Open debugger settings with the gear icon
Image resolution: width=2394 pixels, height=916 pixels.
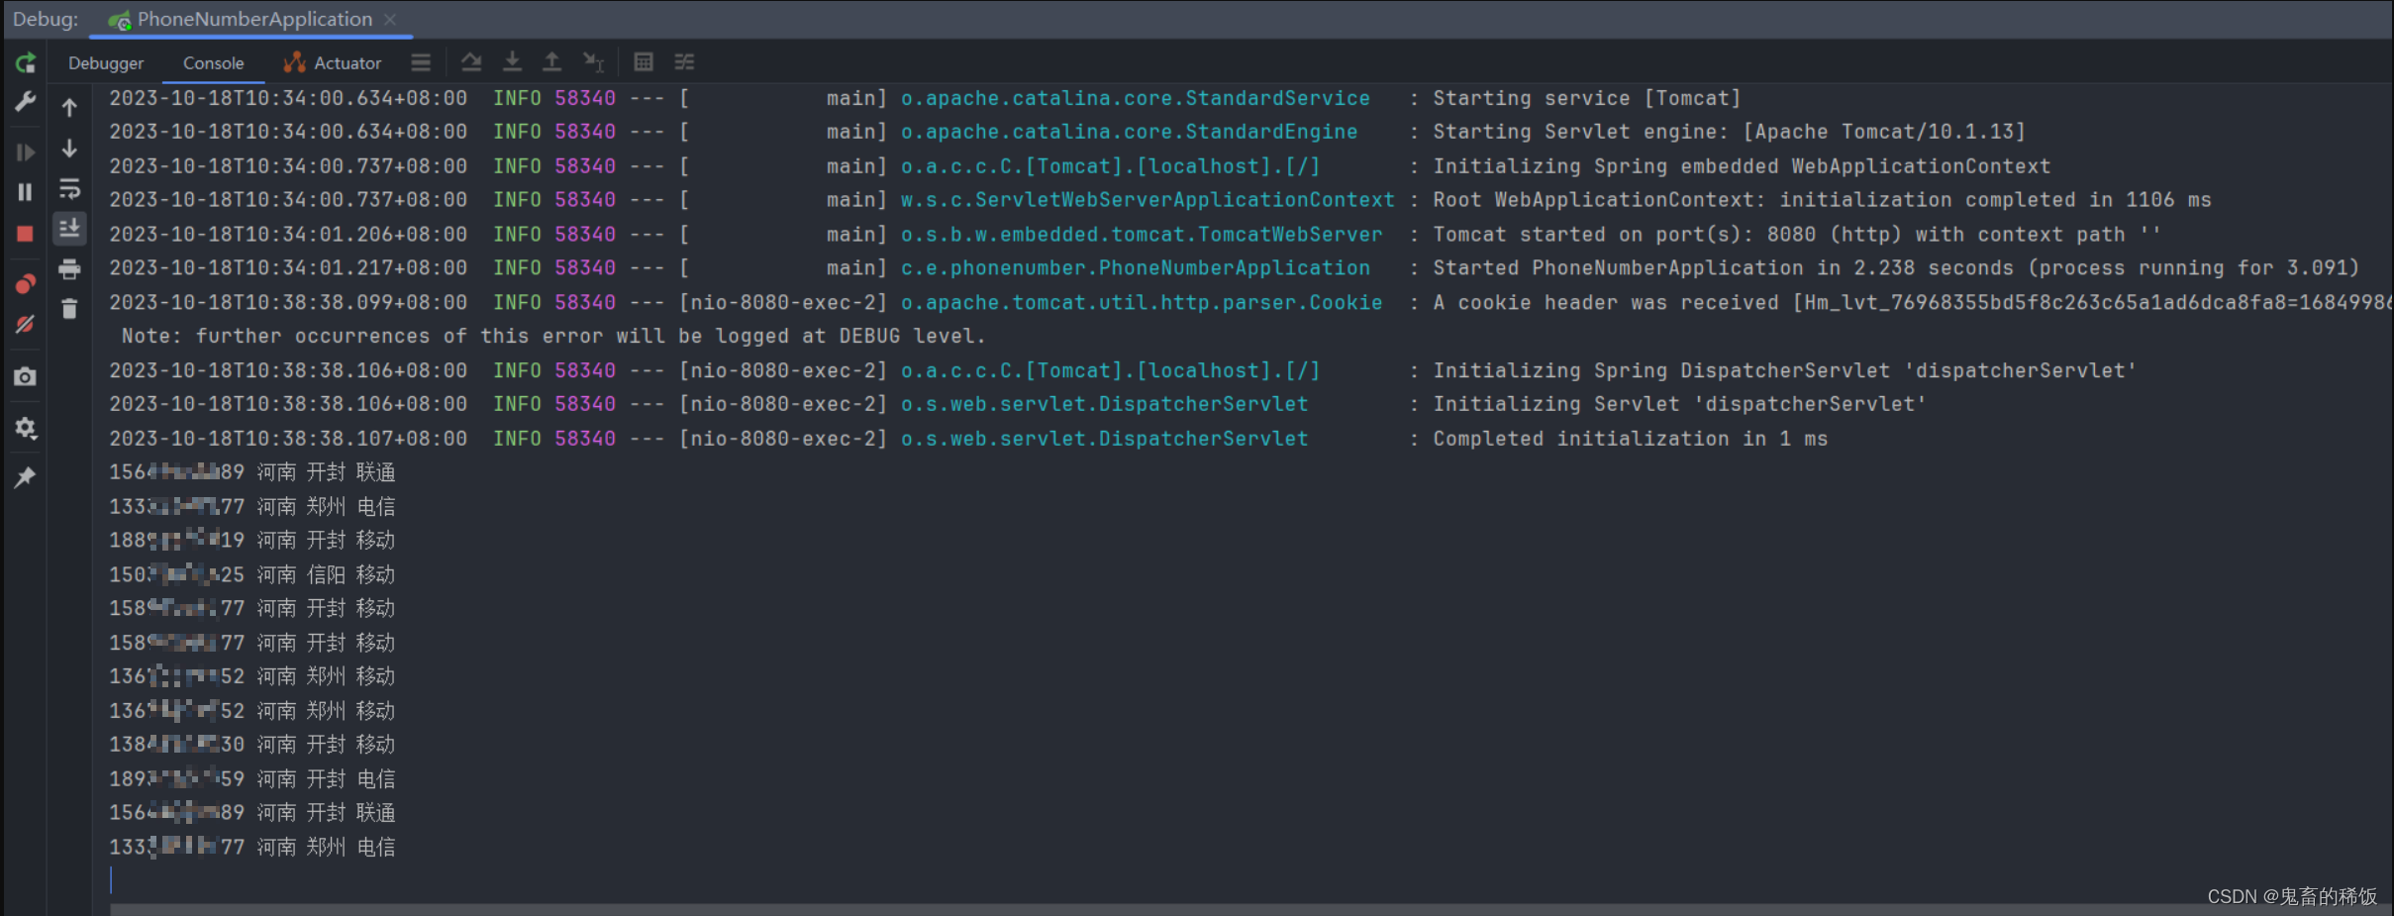click(26, 428)
